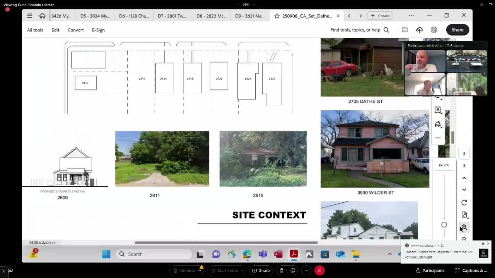Select the signature pen tool
This screenshot has width=495, height=278.
[x=438, y=124]
